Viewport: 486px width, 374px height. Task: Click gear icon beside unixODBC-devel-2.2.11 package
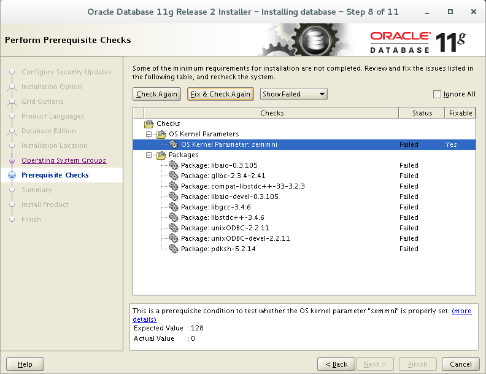[173, 238]
